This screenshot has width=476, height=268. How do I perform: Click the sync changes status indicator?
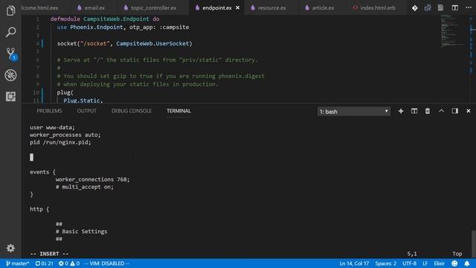[x=44, y=264]
